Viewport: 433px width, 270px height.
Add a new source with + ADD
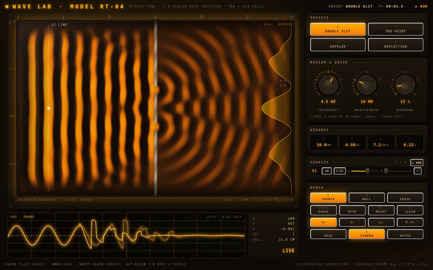tap(417, 163)
